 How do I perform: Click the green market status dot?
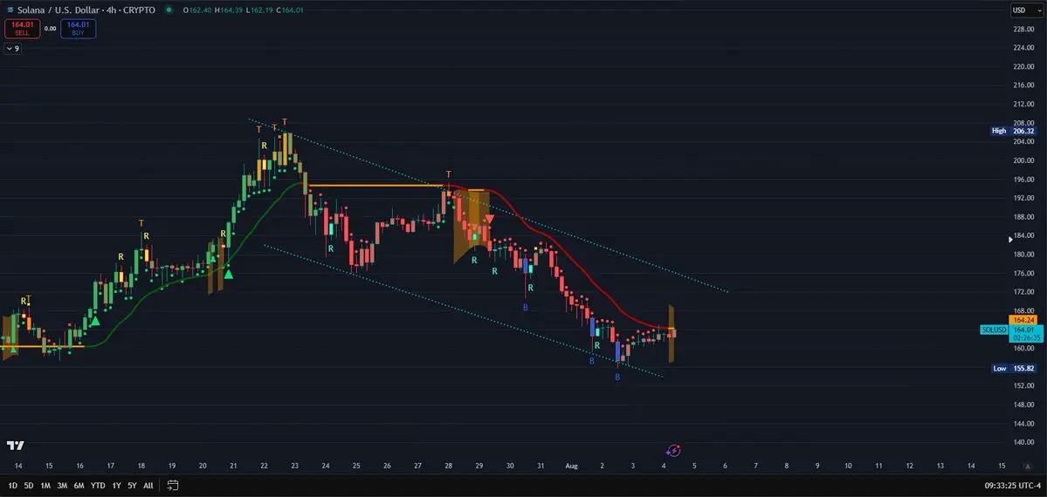tap(169, 10)
